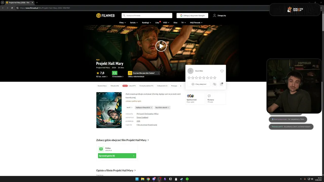
Task: Open the tab search dropdown arrow
Action: tap(2, 3)
